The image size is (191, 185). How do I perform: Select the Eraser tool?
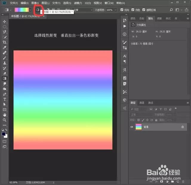pos(4,73)
